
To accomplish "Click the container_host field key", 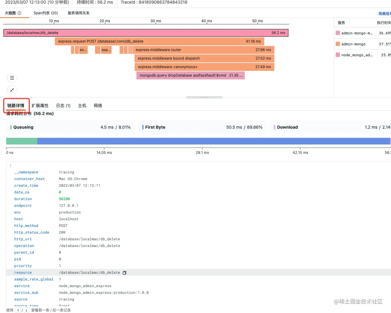I will [x=29, y=179].
